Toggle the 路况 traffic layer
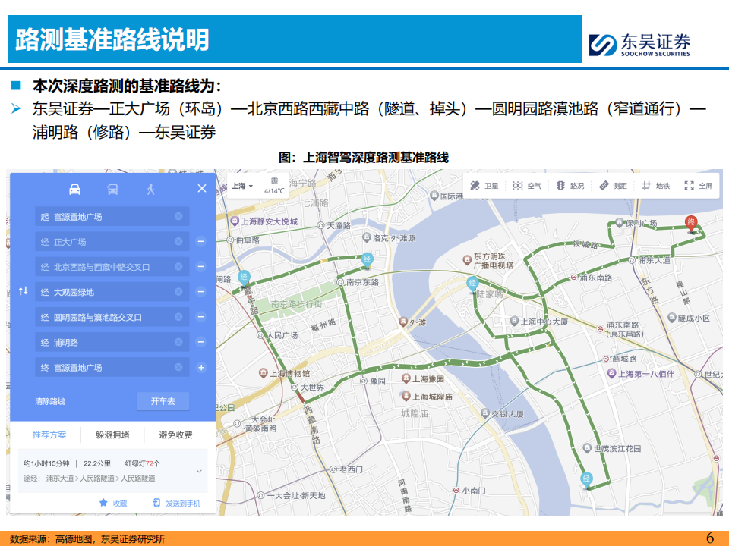 [x=570, y=186]
